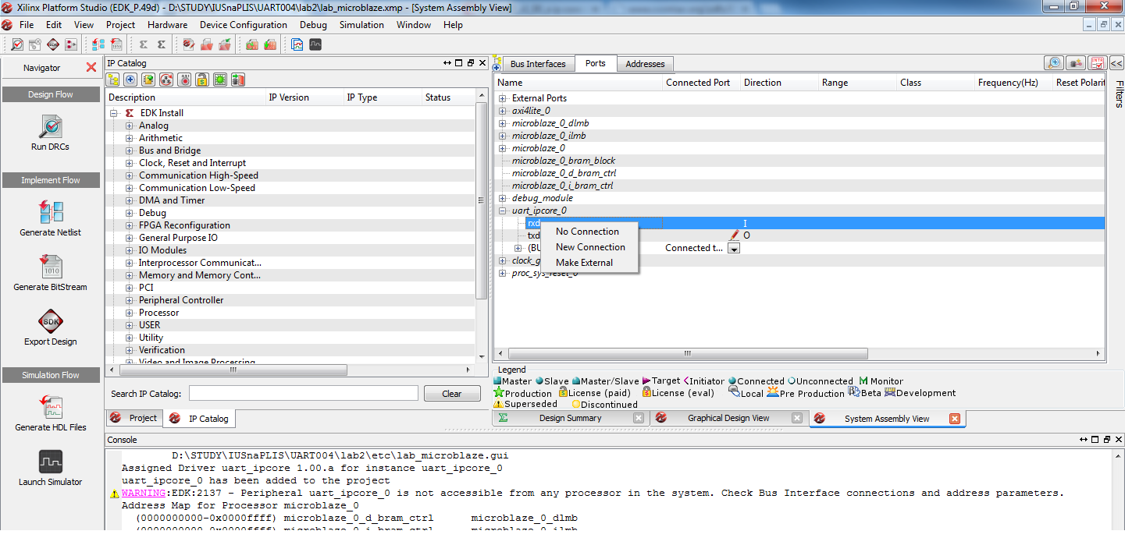1125x538 pixels.
Task: Click the red CNTR checklist icon above Ports table
Action: 1097,63
